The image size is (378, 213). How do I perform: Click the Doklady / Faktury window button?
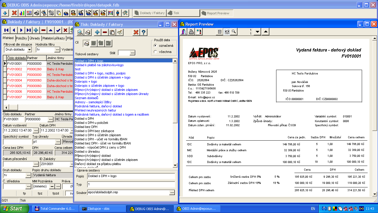click(149, 13)
